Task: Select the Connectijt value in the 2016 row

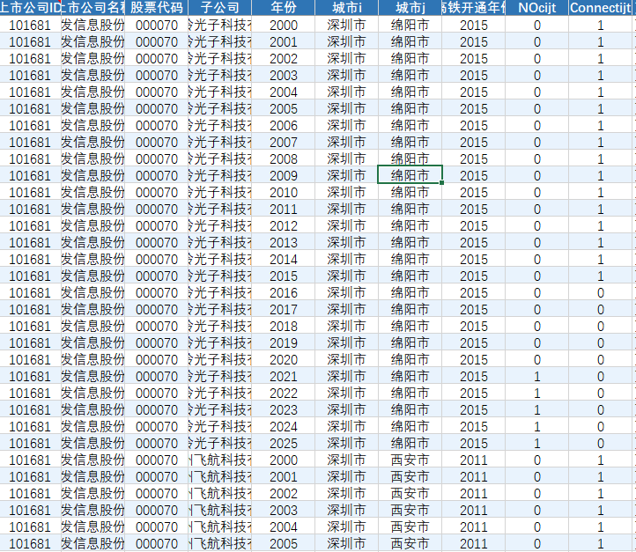Action: click(x=601, y=292)
